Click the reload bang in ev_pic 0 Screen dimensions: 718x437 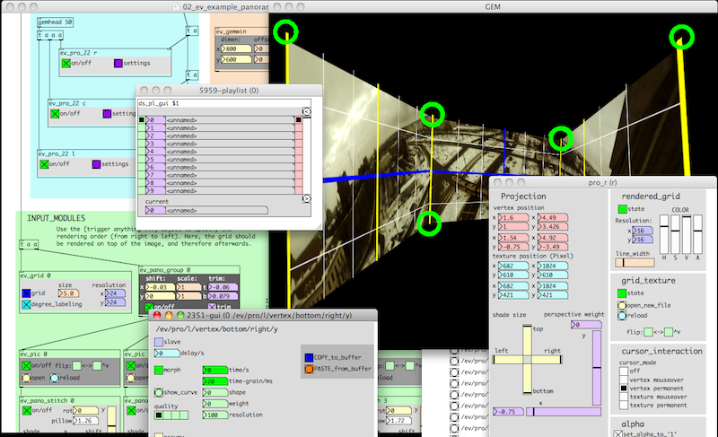coord(55,378)
